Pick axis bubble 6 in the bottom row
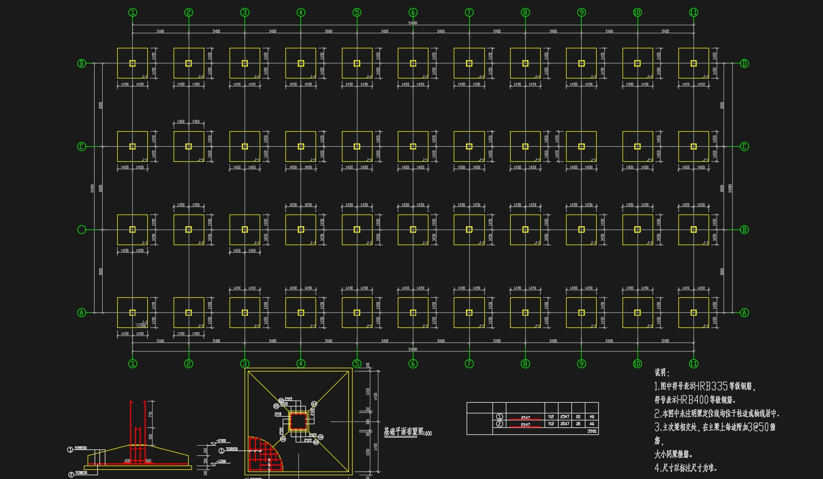Viewport: 823px width, 479px height. tap(413, 363)
